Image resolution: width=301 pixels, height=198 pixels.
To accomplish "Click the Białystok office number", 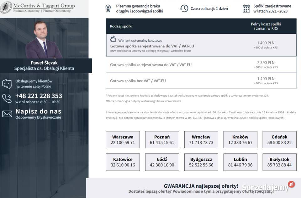I will (279, 162).
